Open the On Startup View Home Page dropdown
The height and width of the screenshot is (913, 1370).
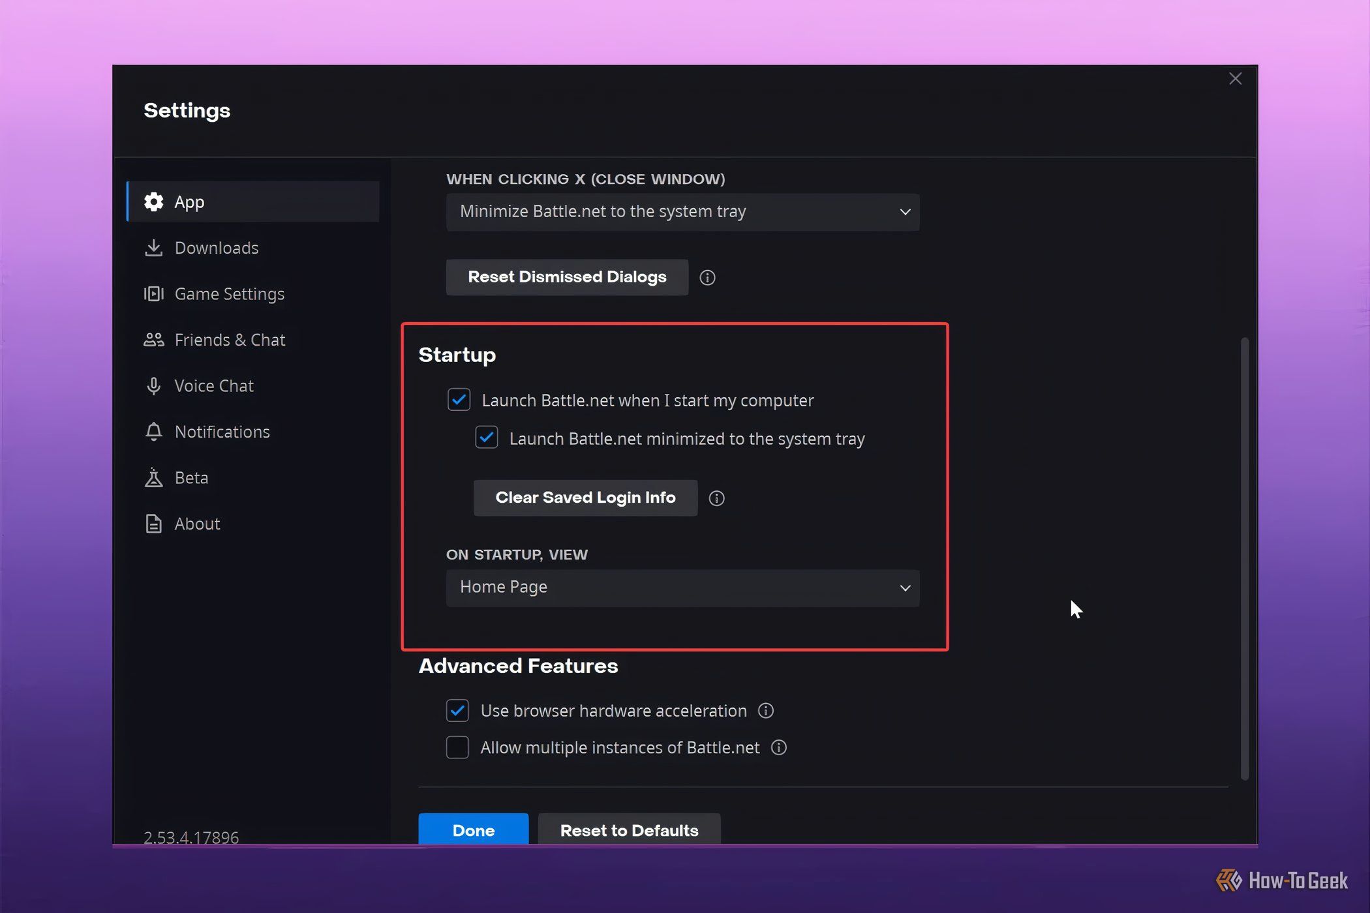click(x=682, y=588)
